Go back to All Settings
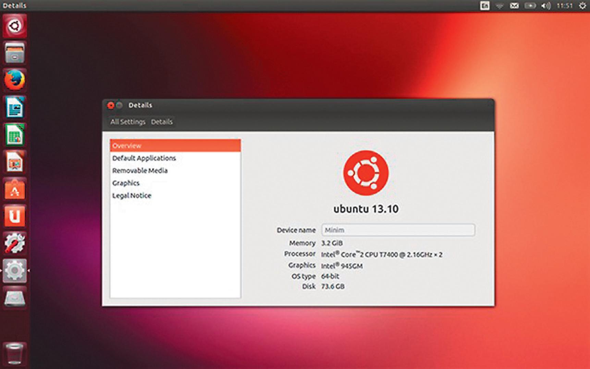The height and width of the screenshot is (369, 590). (128, 122)
